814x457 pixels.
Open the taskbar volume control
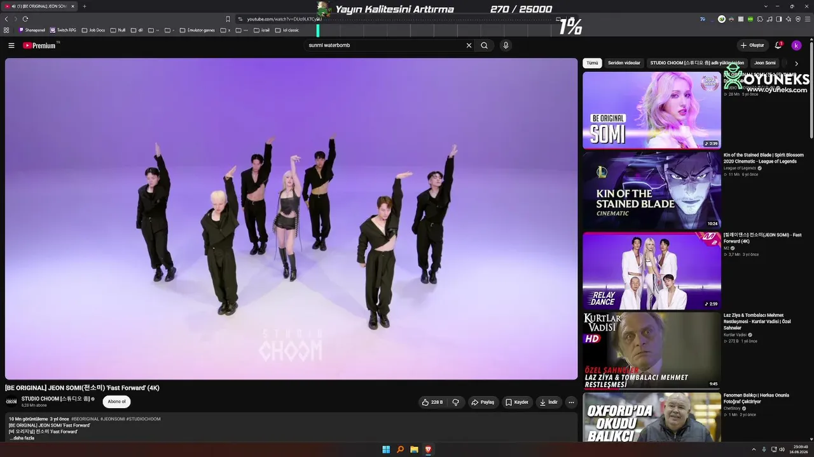click(782, 449)
